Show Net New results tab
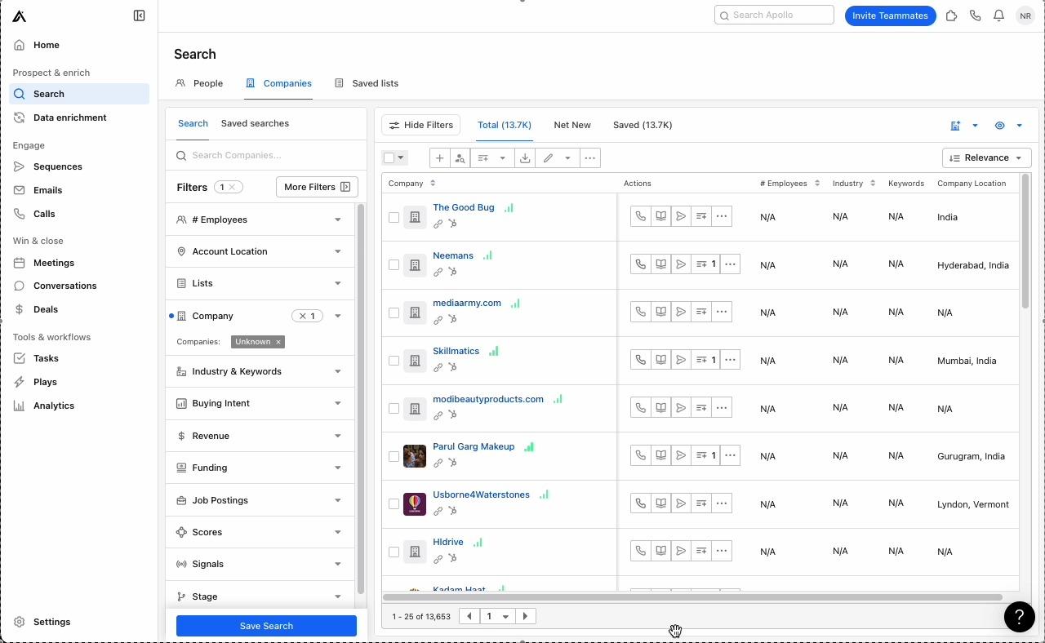The width and height of the screenshot is (1045, 643). (x=572, y=125)
